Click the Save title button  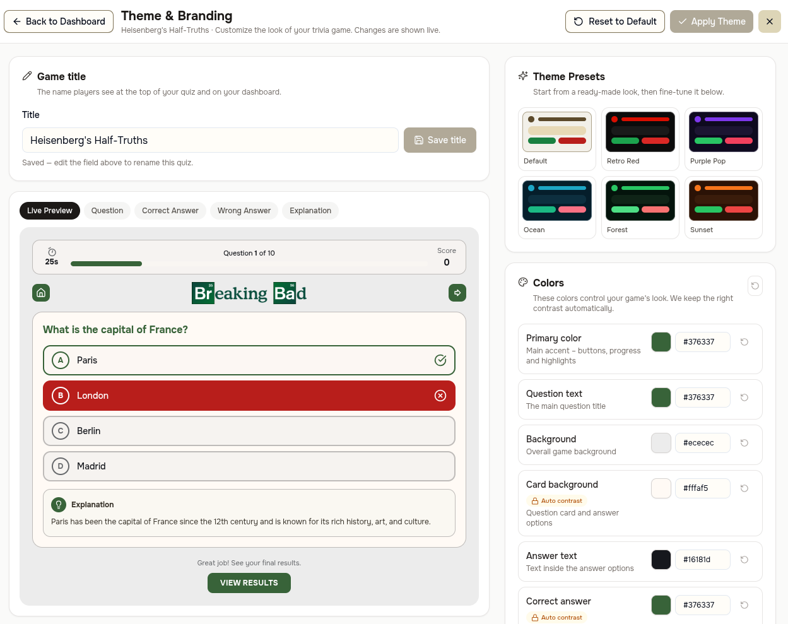click(x=440, y=140)
